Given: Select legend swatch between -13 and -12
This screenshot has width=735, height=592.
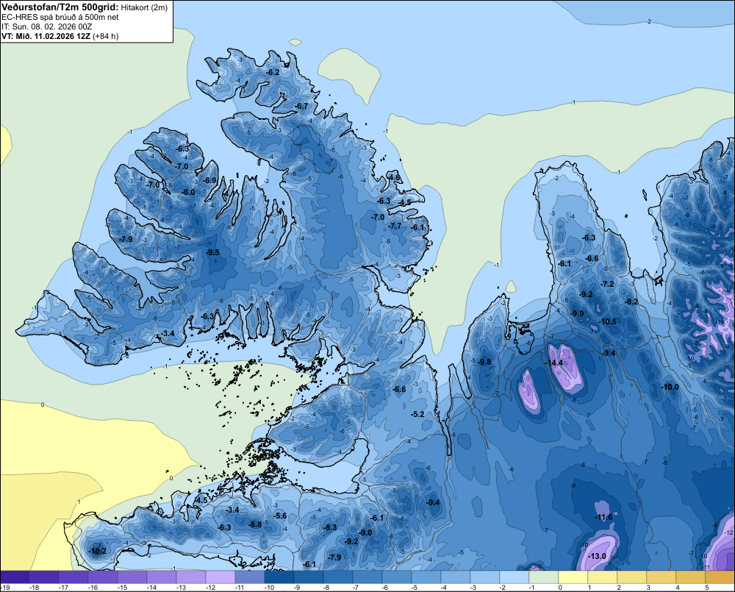Looking at the screenshot, I should pos(191,577).
